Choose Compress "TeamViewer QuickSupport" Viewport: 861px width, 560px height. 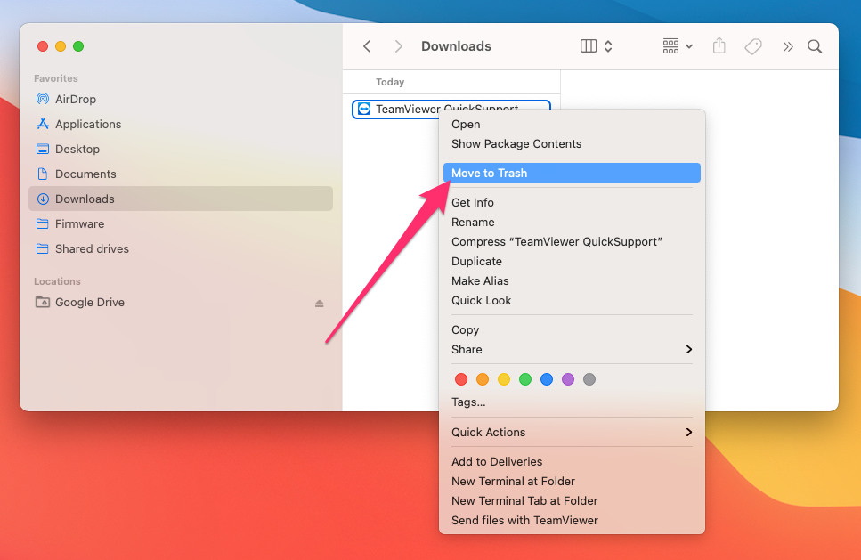click(572, 242)
